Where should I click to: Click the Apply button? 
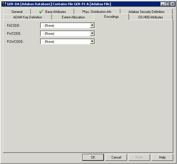(139, 157)
